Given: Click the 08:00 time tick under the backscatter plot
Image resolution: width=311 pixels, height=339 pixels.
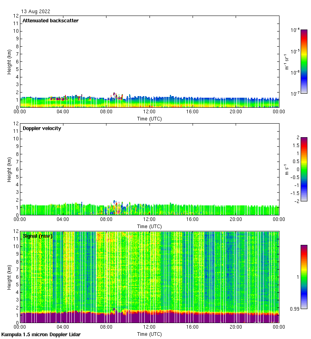Looking at the screenshot, I should tap(106, 112).
